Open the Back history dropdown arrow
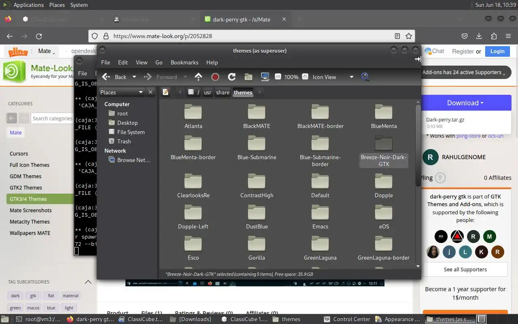 [134, 77]
